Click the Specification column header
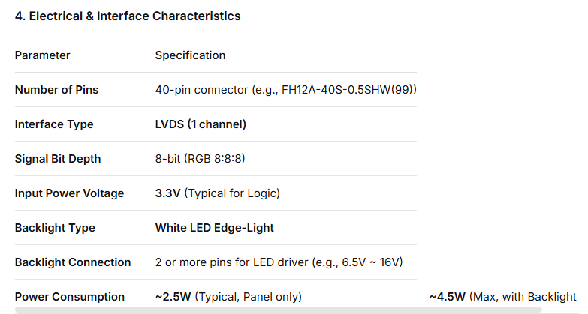This screenshot has width=588, height=314. click(190, 55)
